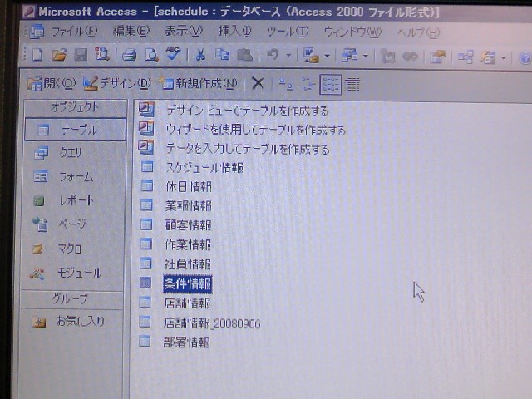The height and width of the screenshot is (399, 532).
Task: Expand the New Object dropdown arrow
Action: point(504,58)
